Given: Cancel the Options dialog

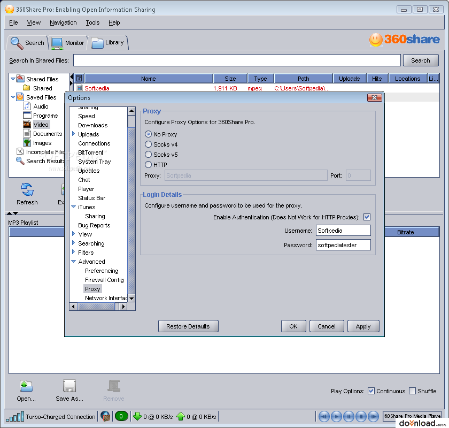Looking at the screenshot, I should click(327, 326).
